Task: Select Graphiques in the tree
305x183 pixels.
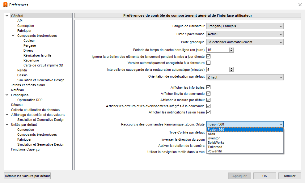Action: [x=20, y=95]
